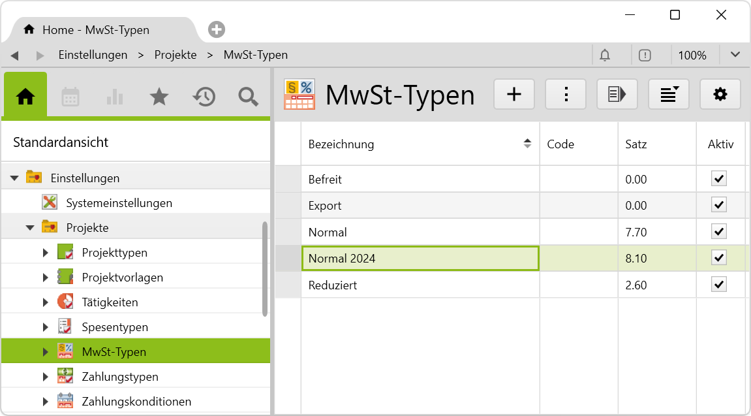This screenshot has height=416, width=751.
Task: Select the Befreit row name
Action: point(325,179)
